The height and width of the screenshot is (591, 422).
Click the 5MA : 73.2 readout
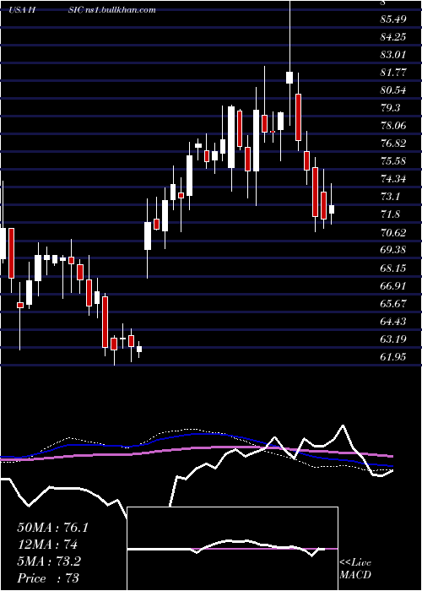point(49,561)
